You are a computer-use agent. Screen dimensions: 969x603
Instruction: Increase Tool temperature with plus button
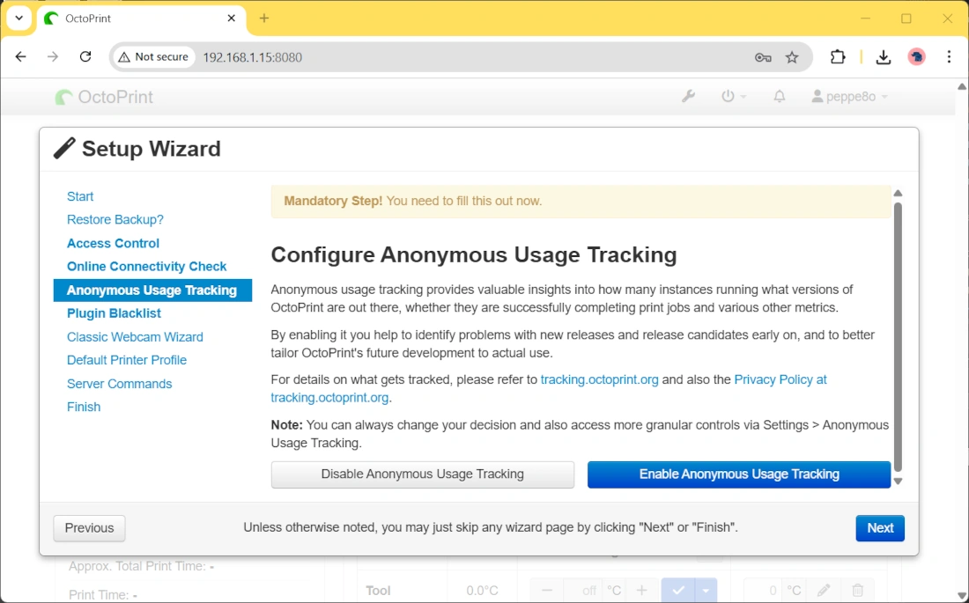[641, 591]
